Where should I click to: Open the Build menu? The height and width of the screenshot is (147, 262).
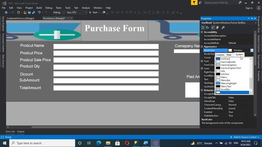(x=39, y=8)
